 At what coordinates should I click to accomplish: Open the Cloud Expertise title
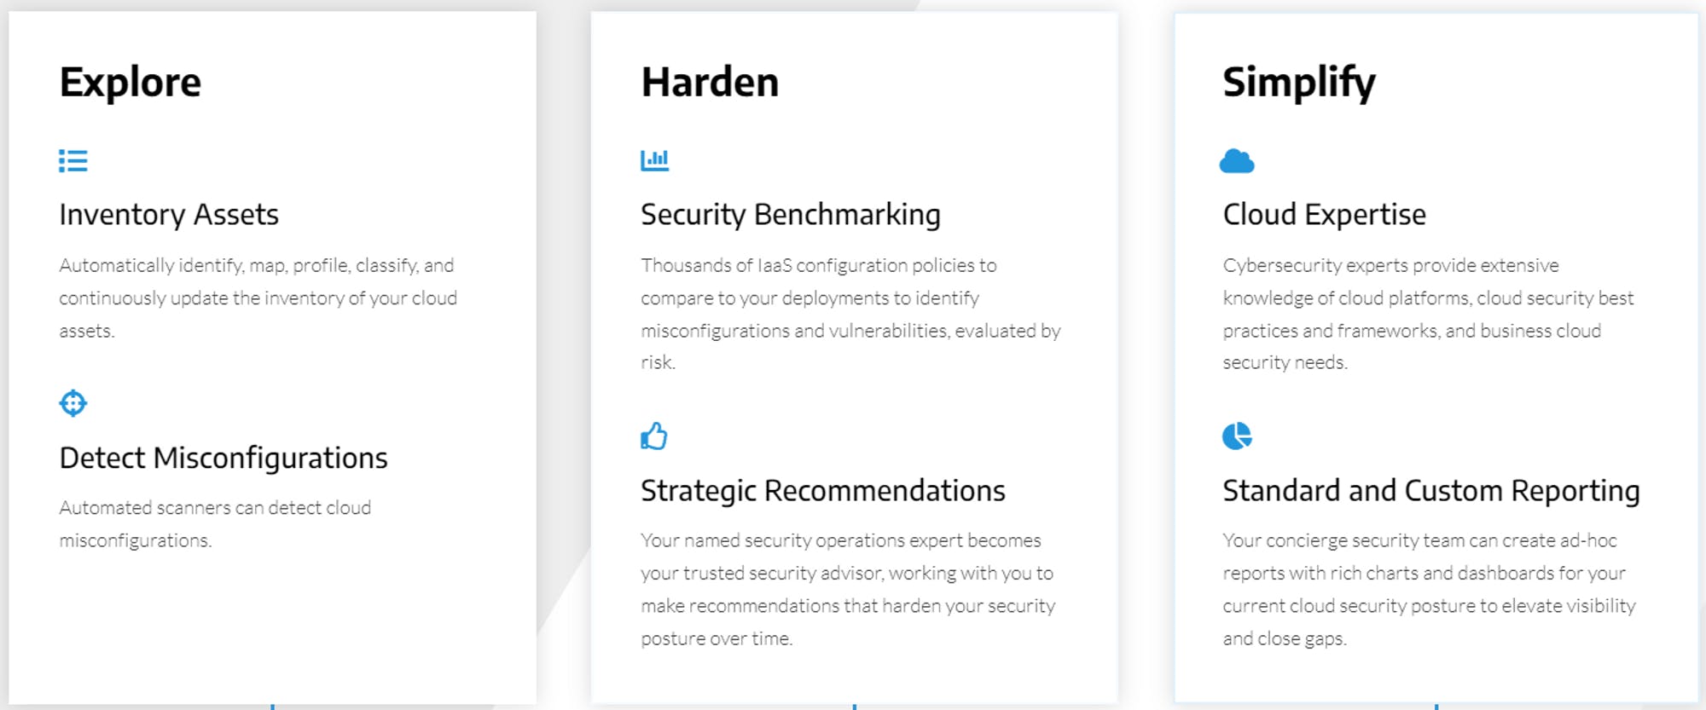(1325, 215)
